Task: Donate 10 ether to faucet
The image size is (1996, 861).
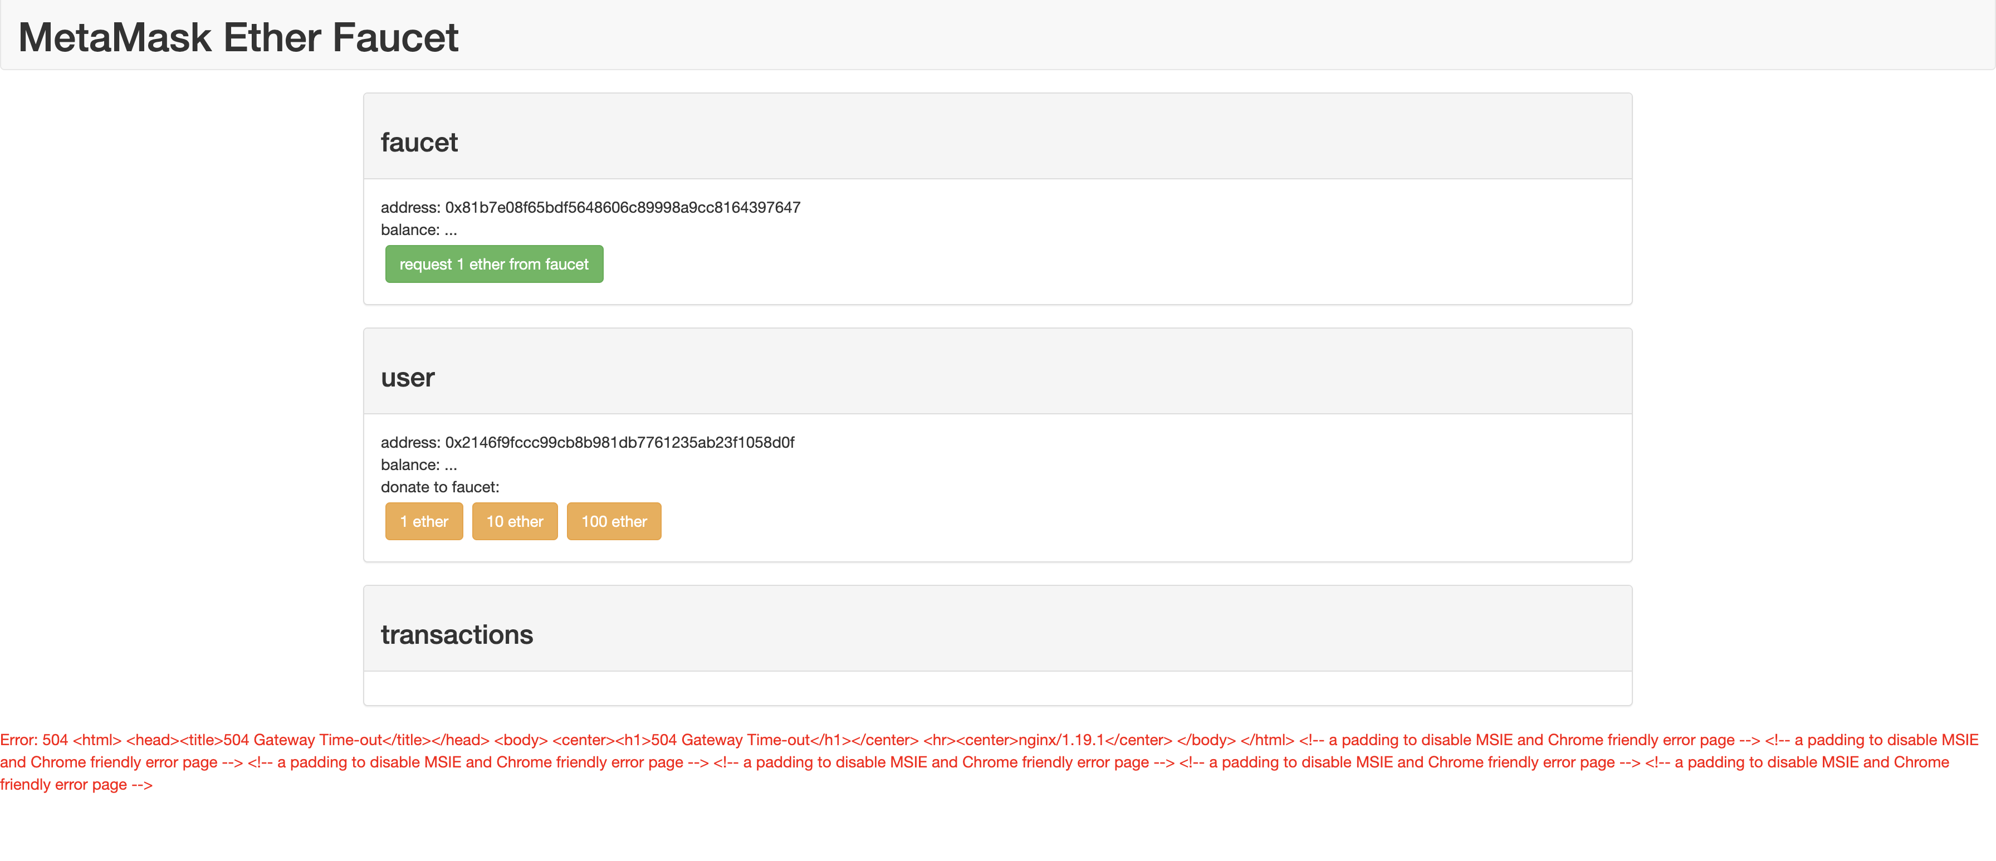Action: [x=515, y=522]
